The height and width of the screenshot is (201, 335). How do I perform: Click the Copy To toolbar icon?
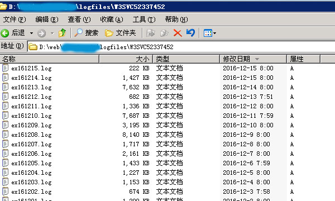[164, 33]
